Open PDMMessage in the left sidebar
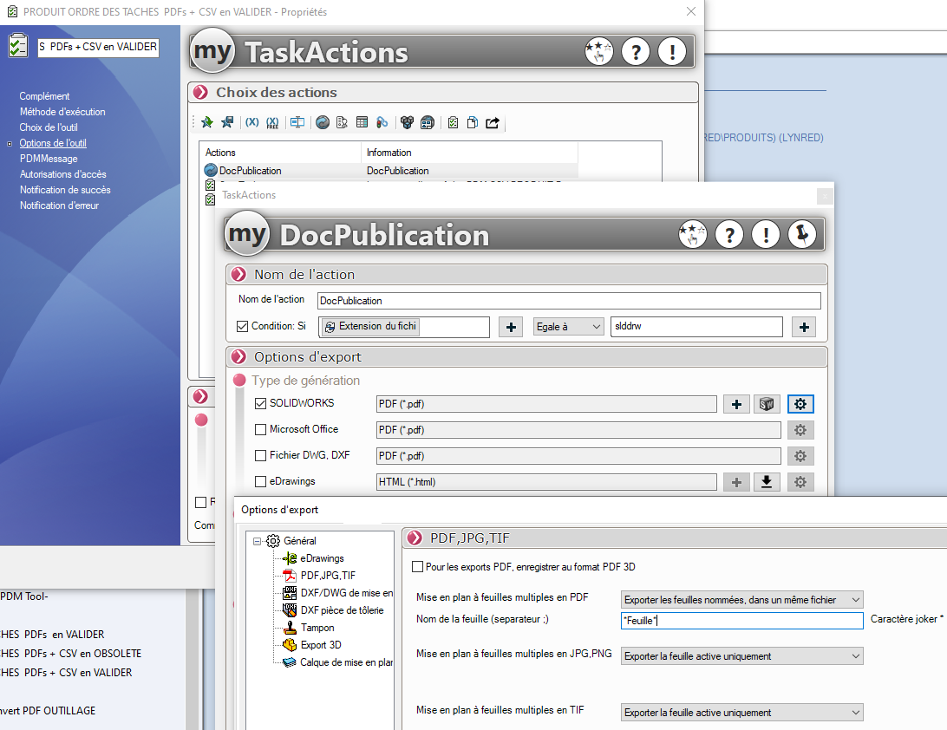 (x=49, y=159)
